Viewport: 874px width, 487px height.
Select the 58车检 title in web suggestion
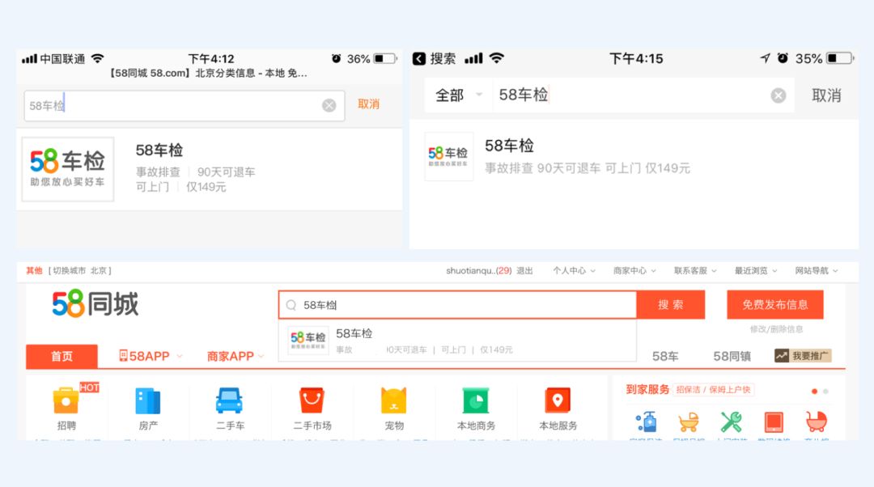point(354,333)
